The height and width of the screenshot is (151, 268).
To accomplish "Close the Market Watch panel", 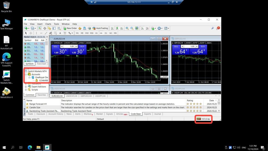I will [x=47, y=37].
